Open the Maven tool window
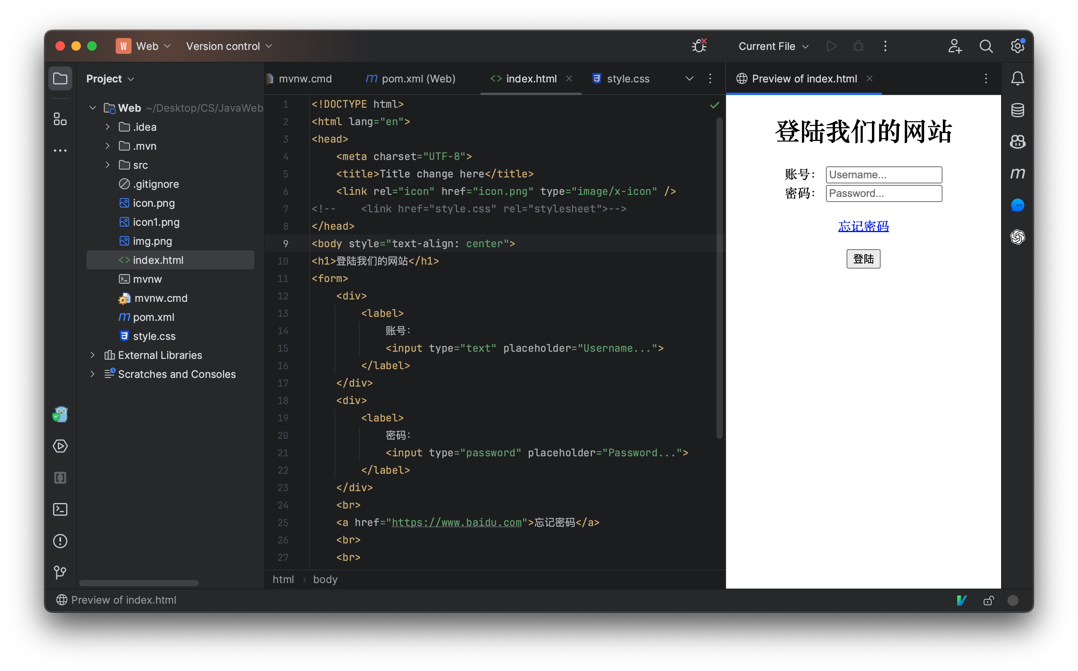 (x=1018, y=173)
